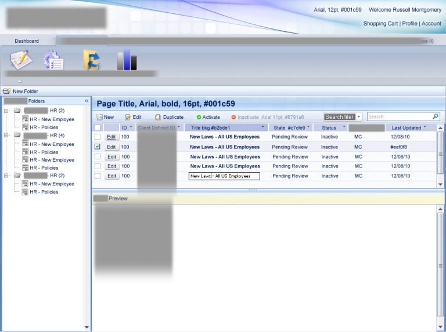Collapse the first HR (2) folder node
The height and width of the screenshot is (332, 446).
(x=6, y=111)
